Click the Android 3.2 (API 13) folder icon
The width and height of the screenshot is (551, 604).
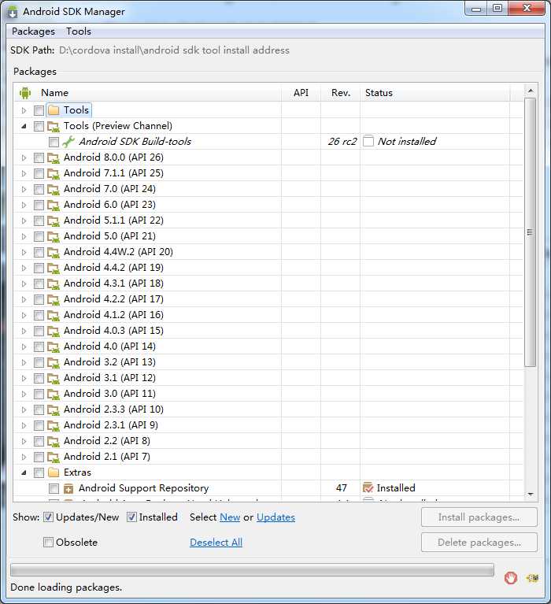(54, 363)
